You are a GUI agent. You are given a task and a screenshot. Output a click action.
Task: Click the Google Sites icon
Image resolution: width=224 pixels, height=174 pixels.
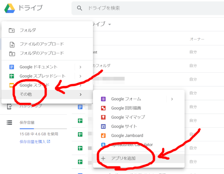[103, 126]
